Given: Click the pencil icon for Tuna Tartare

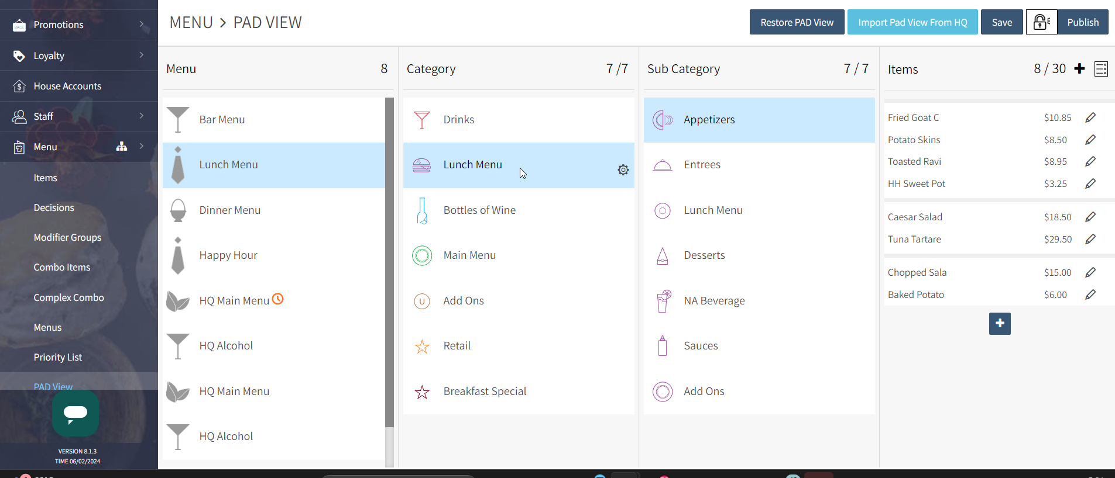Looking at the screenshot, I should (1090, 240).
